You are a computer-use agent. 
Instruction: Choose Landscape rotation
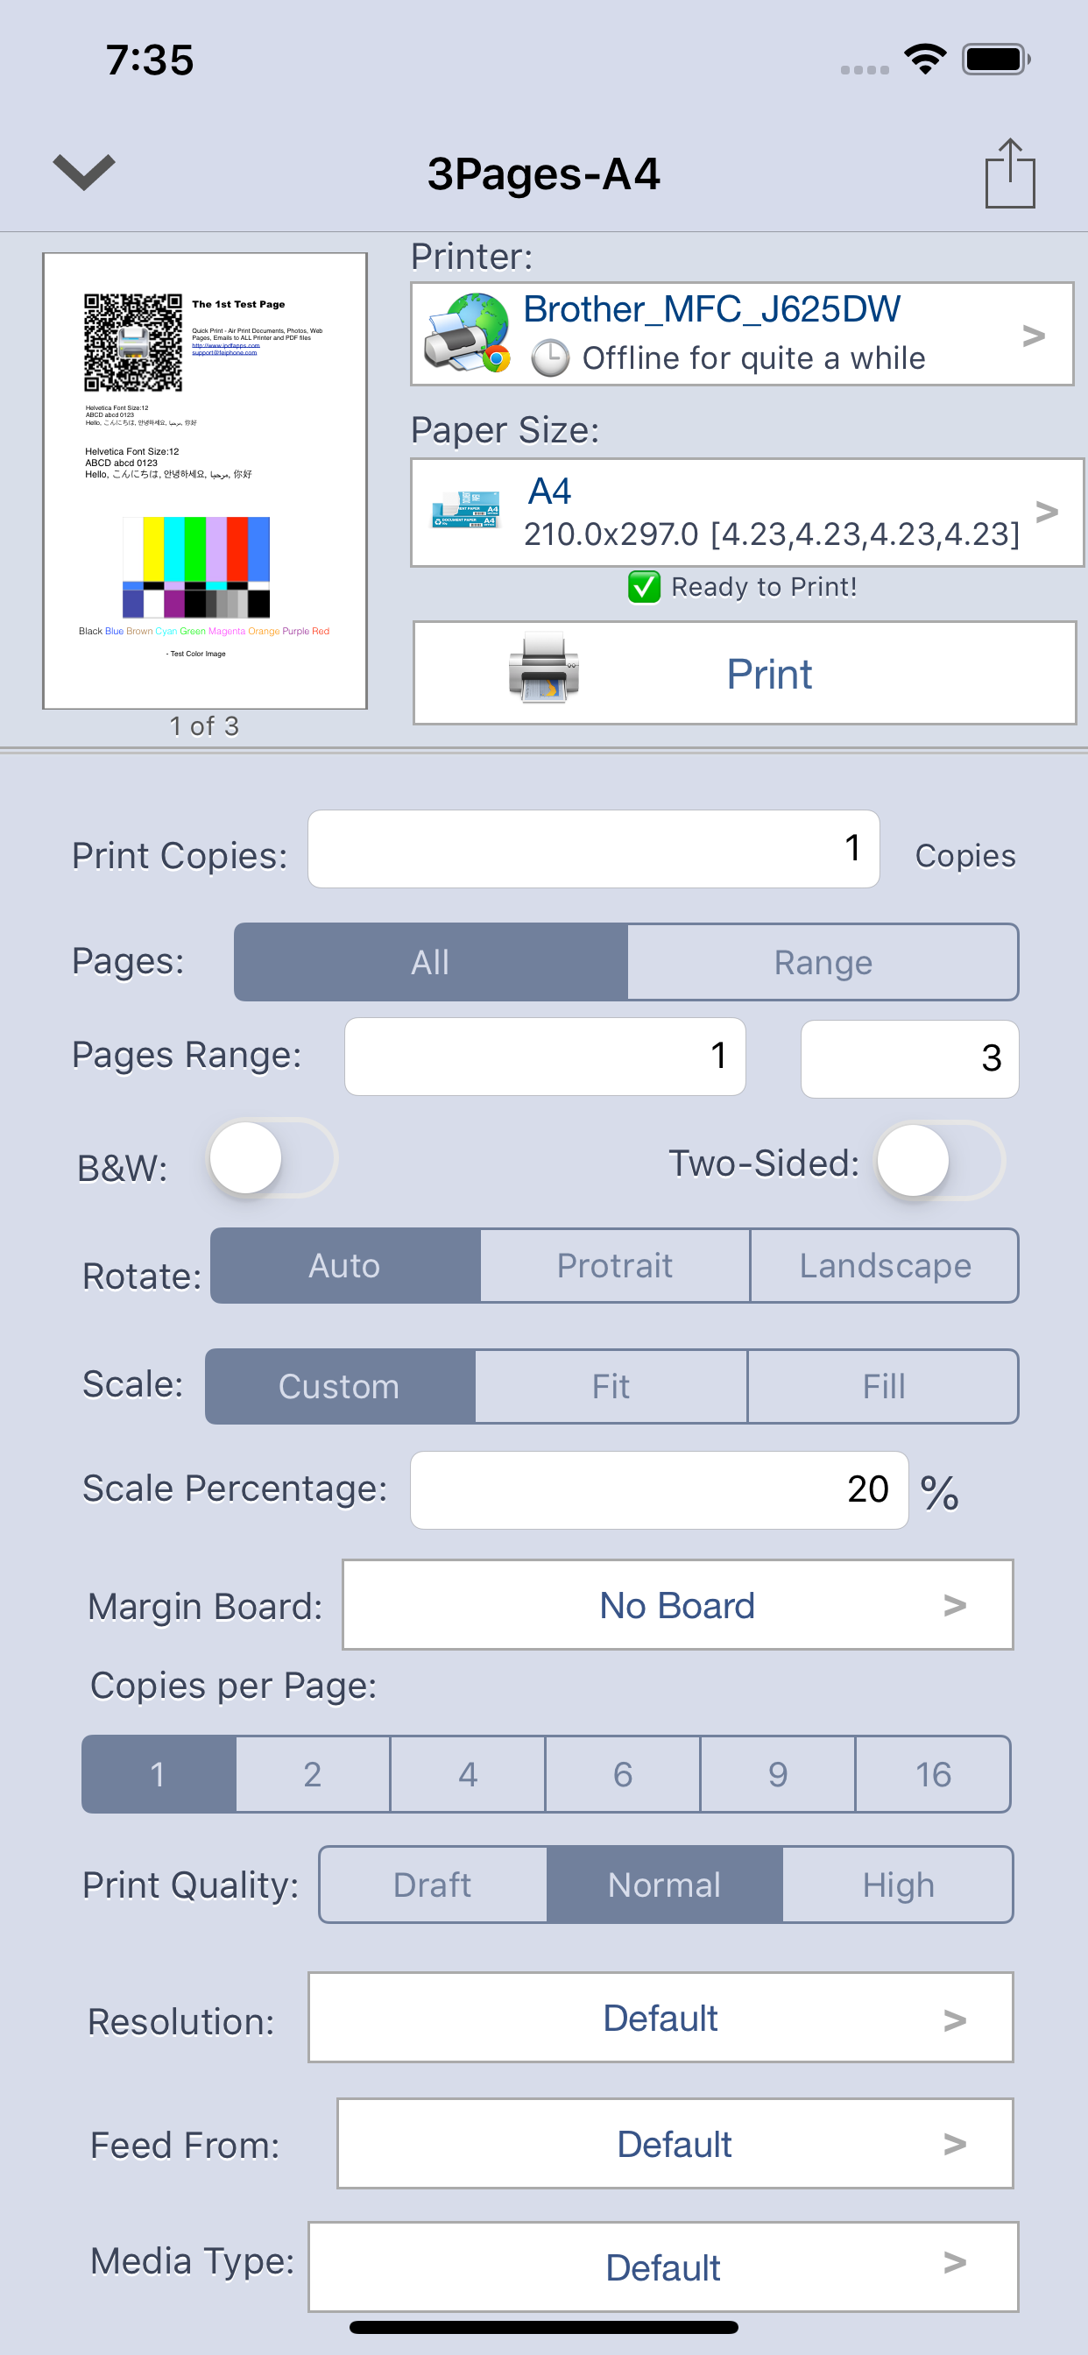point(884,1265)
